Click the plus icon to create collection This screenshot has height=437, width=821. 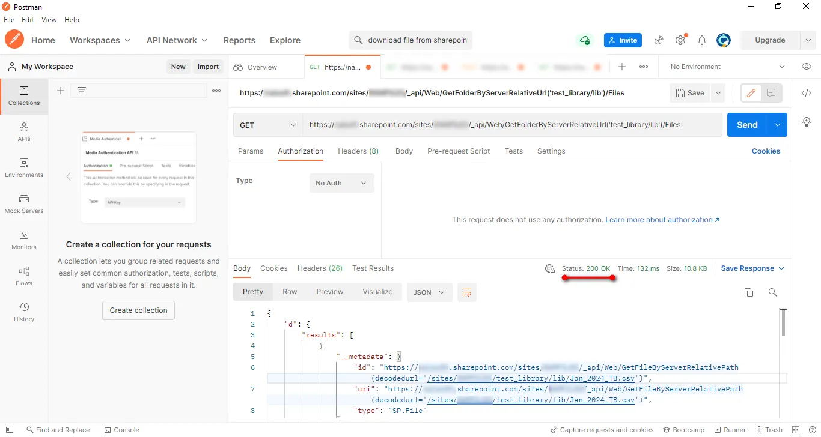click(x=61, y=91)
